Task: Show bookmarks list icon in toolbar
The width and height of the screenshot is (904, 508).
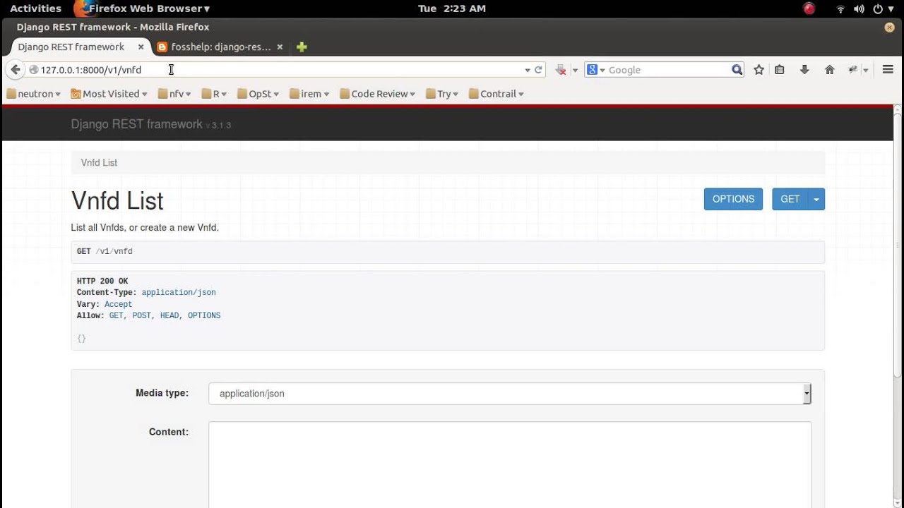Action: tap(780, 70)
